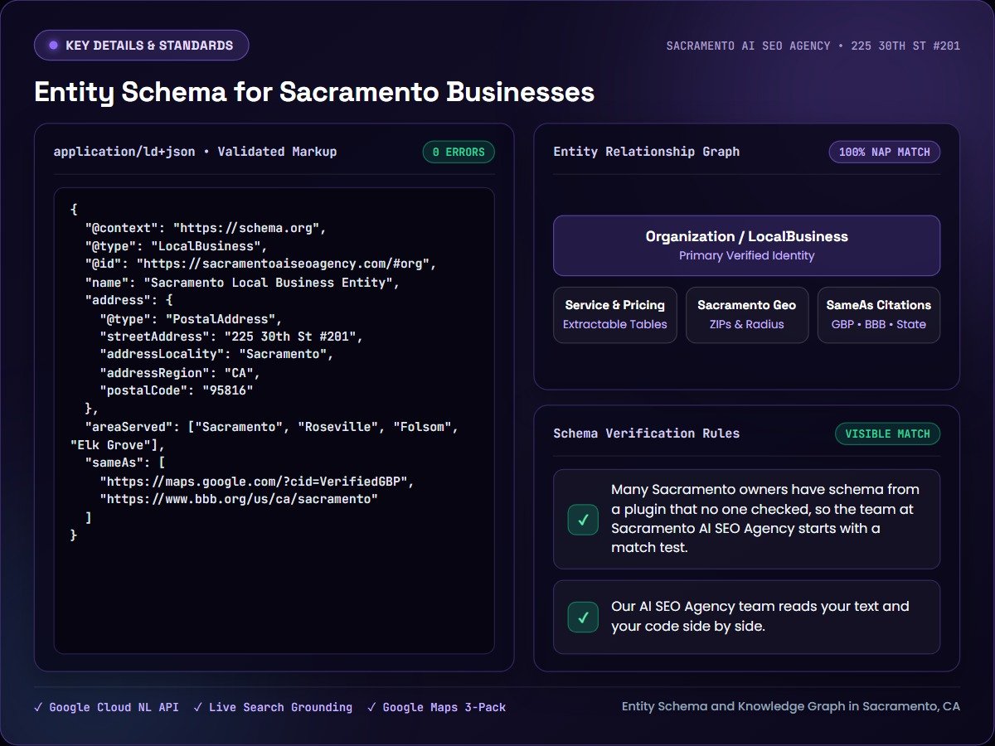Click the ZIPs & Radius subtitle

[746, 324]
